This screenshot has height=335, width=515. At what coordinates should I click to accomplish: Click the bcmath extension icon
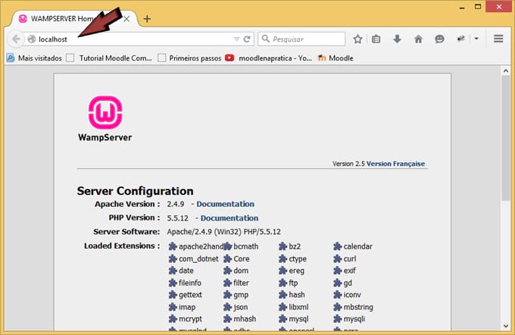[228, 246]
